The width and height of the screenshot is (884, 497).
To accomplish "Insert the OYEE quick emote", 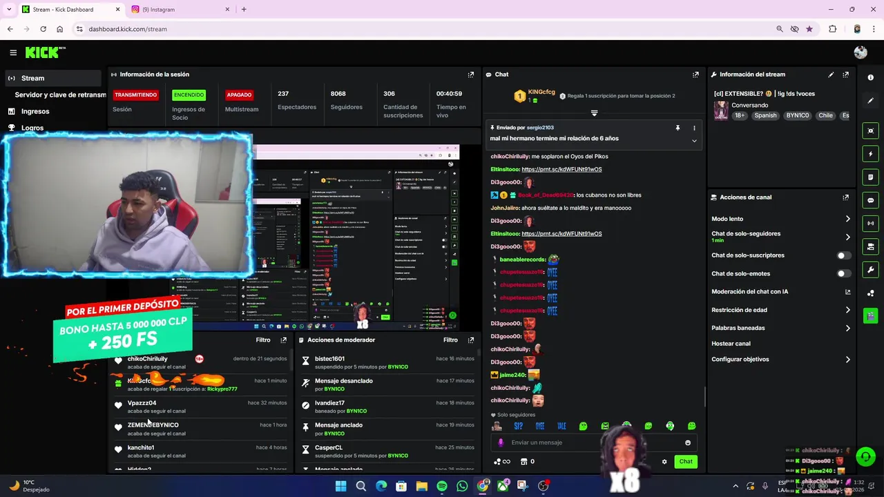I will click(540, 426).
